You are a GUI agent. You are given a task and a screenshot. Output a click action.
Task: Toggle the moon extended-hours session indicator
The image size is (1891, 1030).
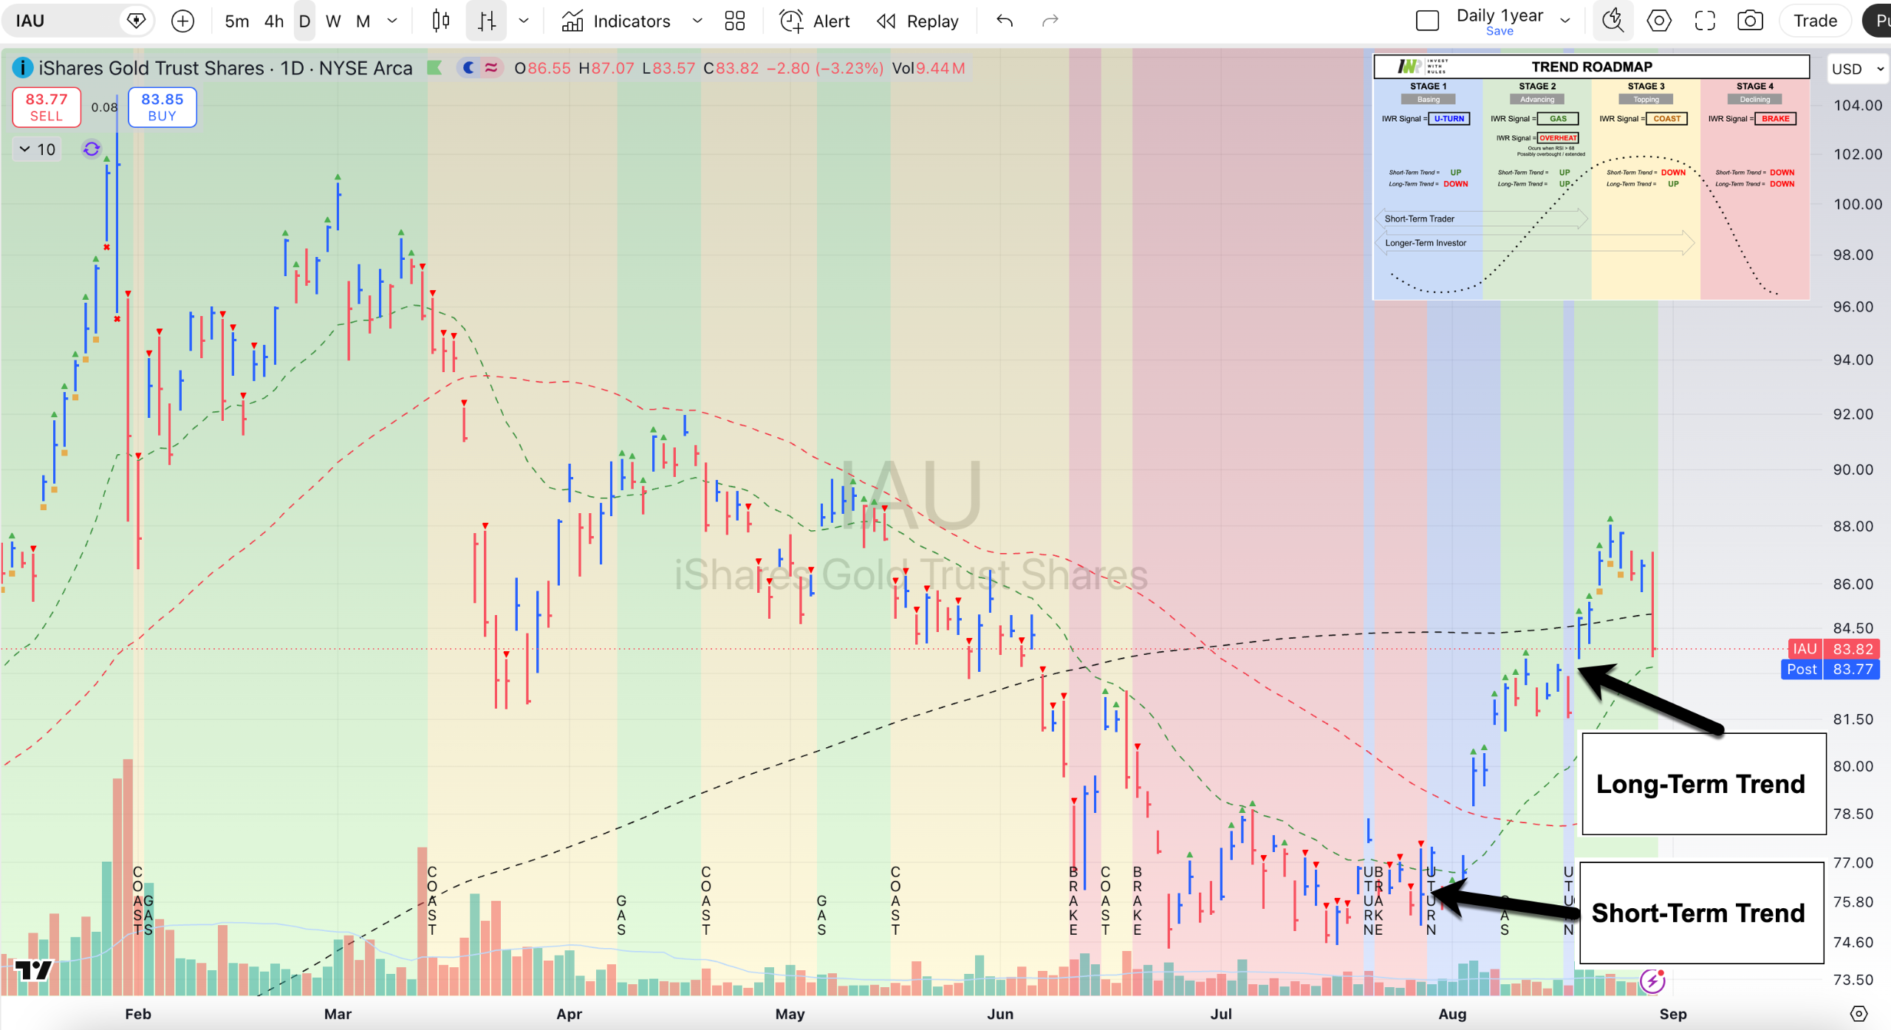click(x=468, y=68)
